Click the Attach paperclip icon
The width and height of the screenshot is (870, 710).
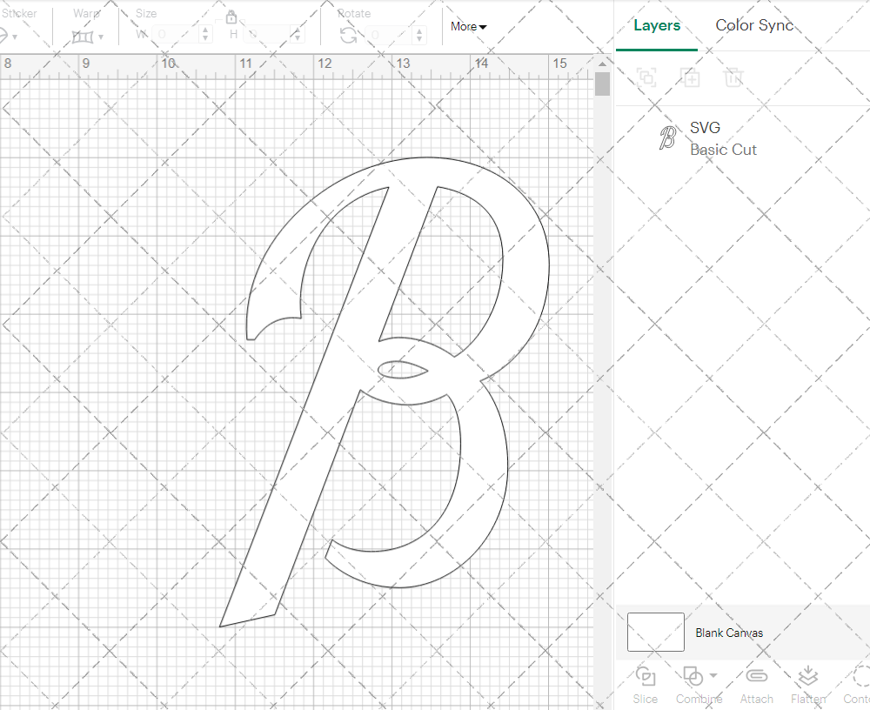click(756, 677)
